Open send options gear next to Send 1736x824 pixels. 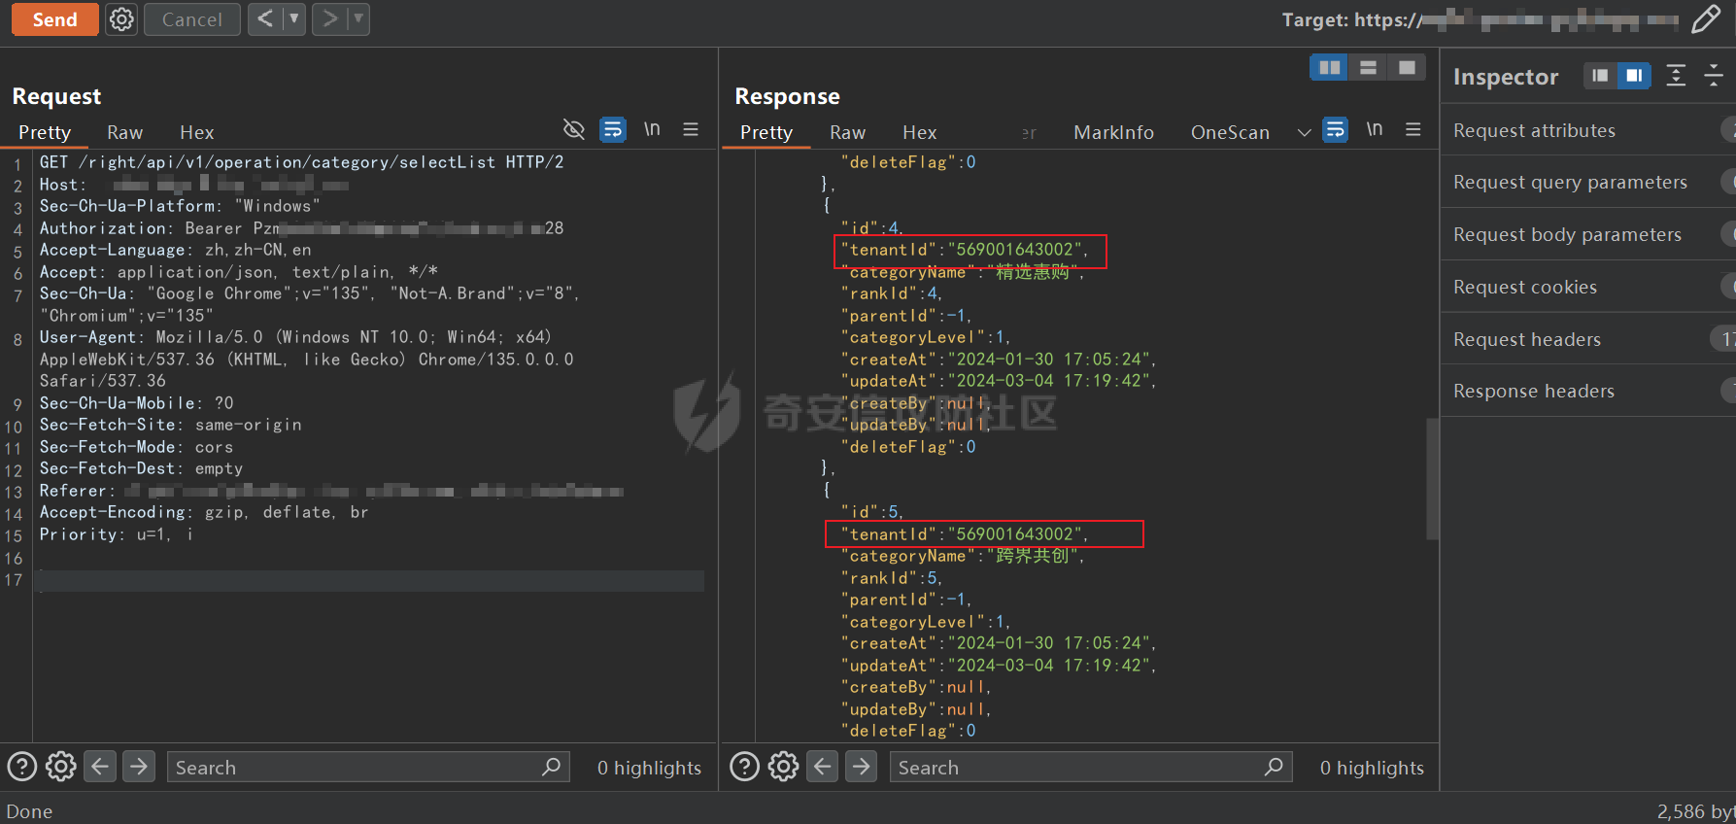coord(121,19)
